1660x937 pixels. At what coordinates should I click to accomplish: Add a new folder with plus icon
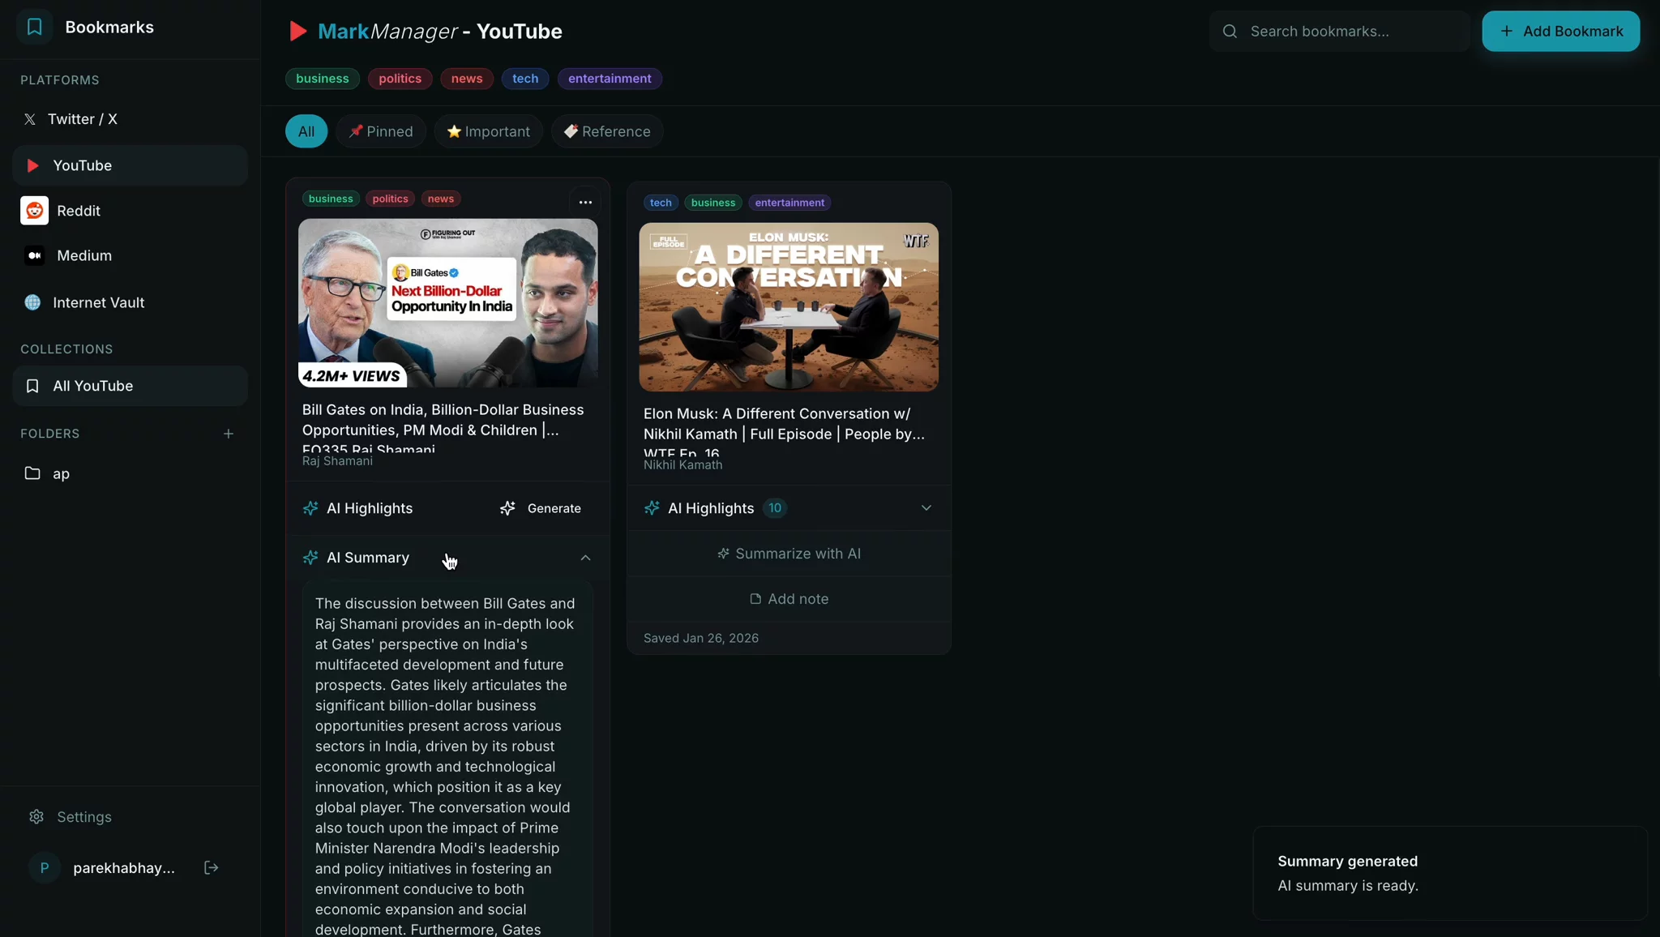(229, 434)
